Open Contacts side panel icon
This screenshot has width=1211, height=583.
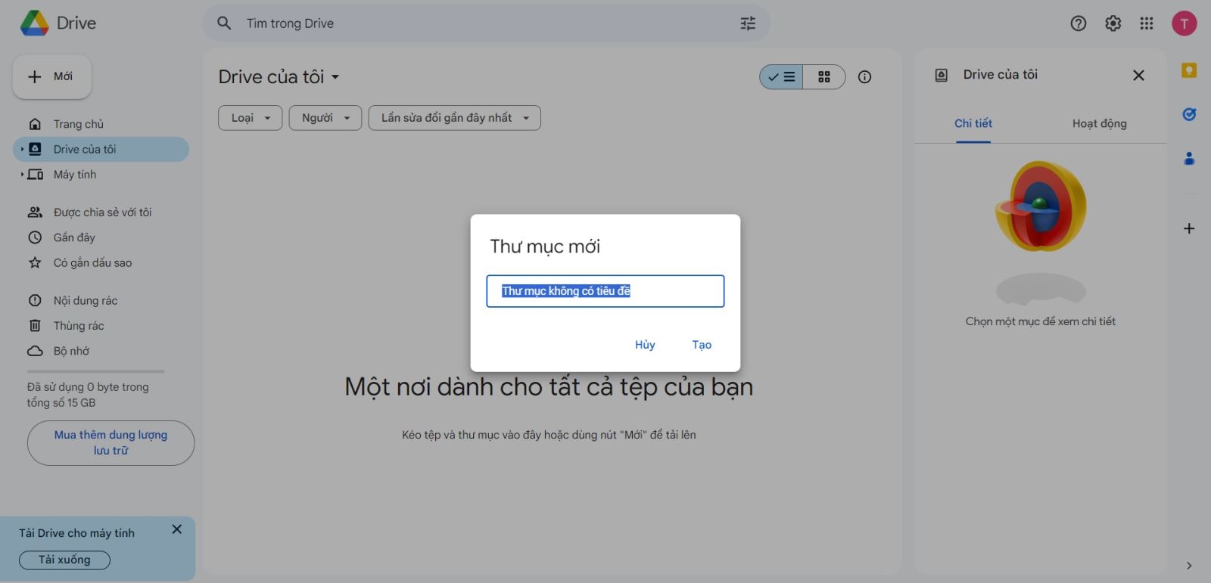pos(1189,158)
